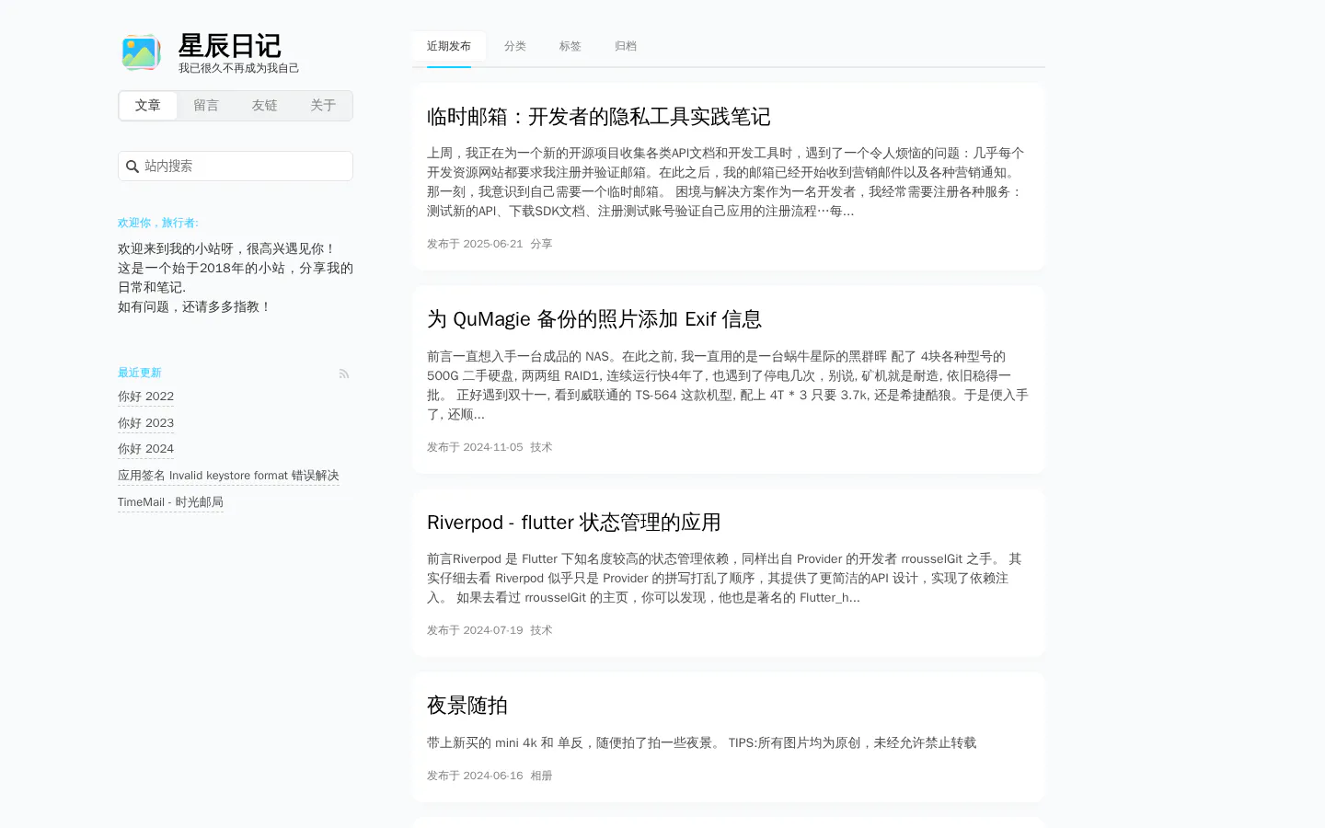This screenshot has height=828, width=1325.
Task: Open article 为 QuMagie 备份的照片添加 Exif 信息
Action: click(x=594, y=319)
